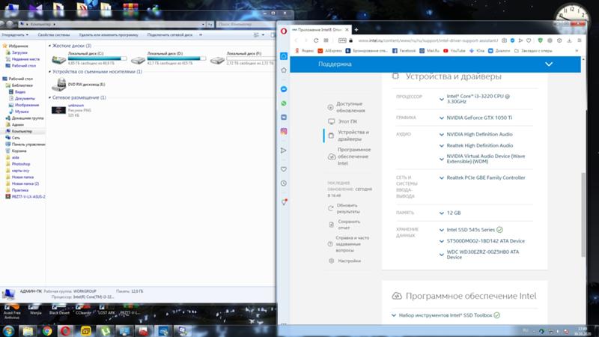The width and height of the screenshot is (599, 337).
Task: Switch to the Intel Driver tab
Action: pos(320,30)
